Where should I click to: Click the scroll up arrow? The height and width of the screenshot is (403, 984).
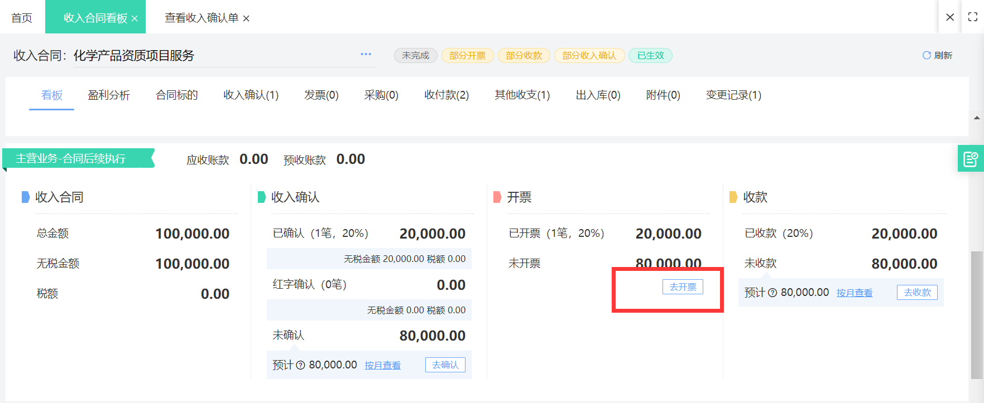tap(976, 118)
